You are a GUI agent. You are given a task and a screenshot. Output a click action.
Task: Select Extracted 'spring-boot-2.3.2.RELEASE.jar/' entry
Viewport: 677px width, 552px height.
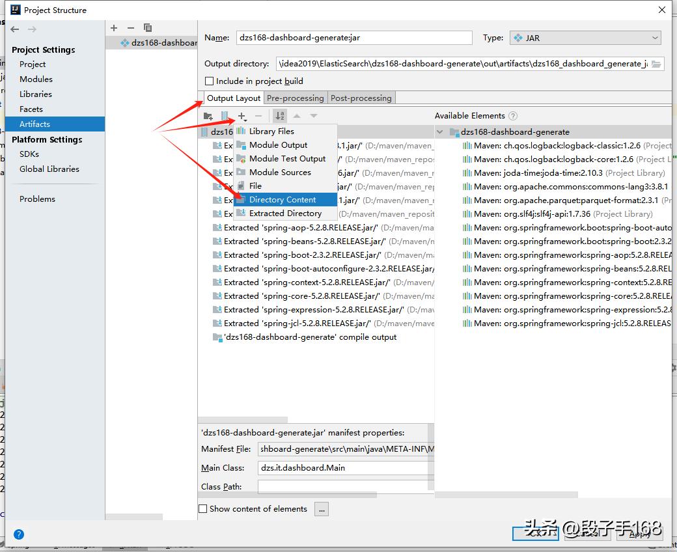(x=323, y=255)
